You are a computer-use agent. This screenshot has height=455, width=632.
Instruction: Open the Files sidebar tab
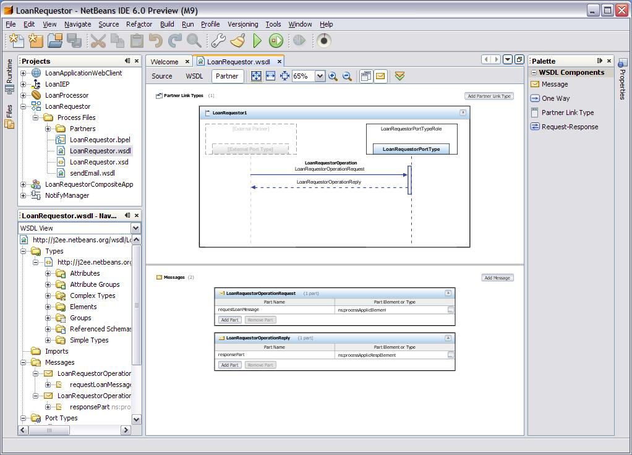pyautogui.click(x=9, y=116)
